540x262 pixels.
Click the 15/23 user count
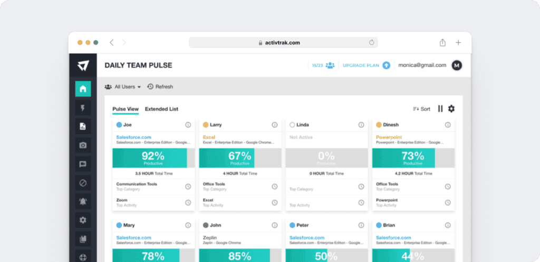317,65
